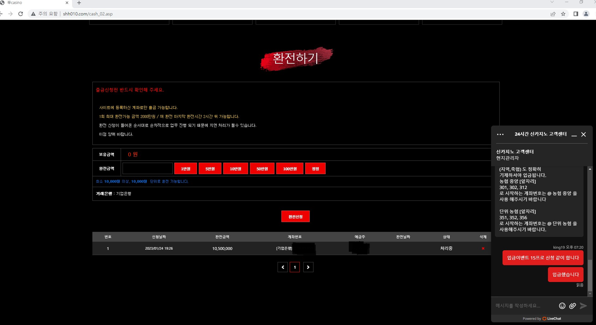Click the paperclip attachment icon in chat
Viewport: 596px width, 325px height.
[x=573, y=305]
